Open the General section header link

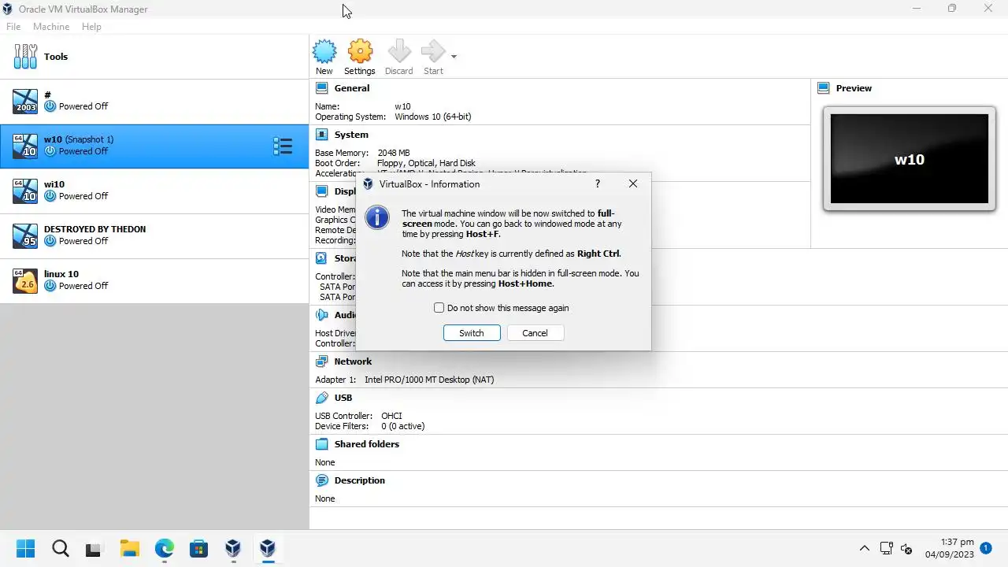[x=352, y=88]
